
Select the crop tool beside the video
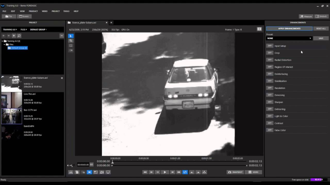[71, 40]
